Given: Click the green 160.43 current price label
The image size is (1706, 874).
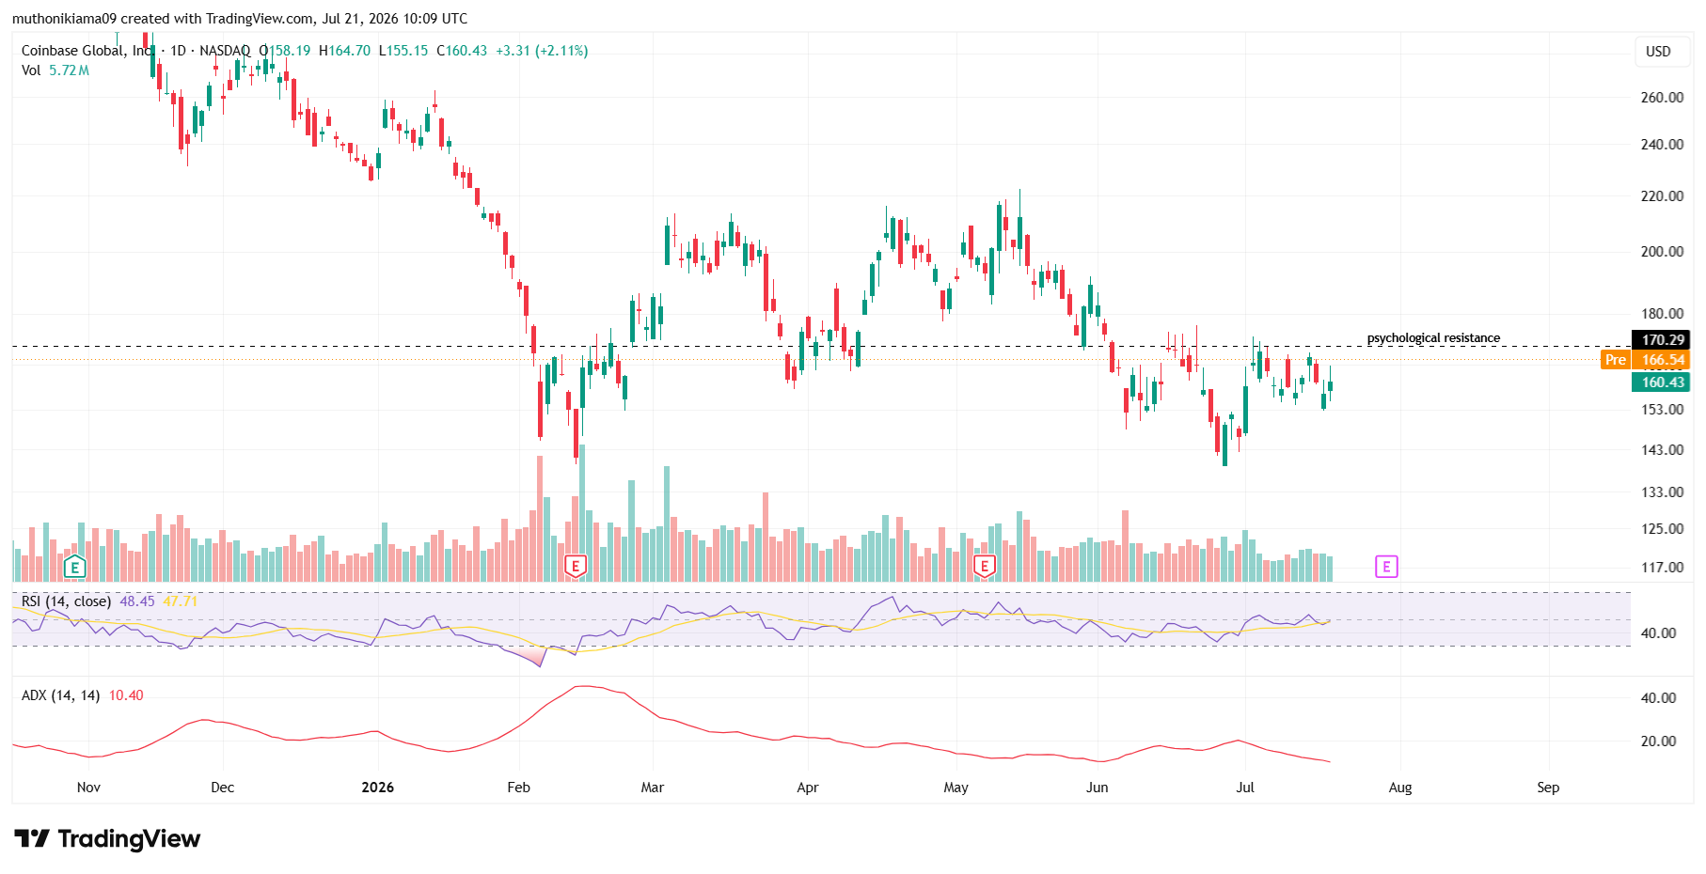Looking at the screenshot, I should pyautogui.click(x=1662, y=382).
